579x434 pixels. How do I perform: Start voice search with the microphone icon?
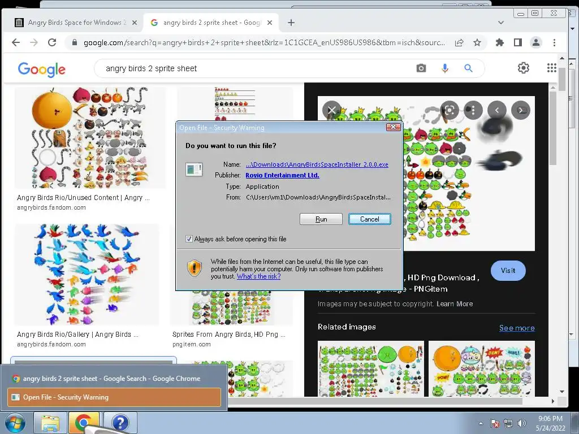click(x=445, y=68)
